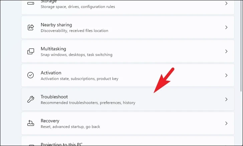
Task: Click the Recovery reset icon
Action: point(30,123)
